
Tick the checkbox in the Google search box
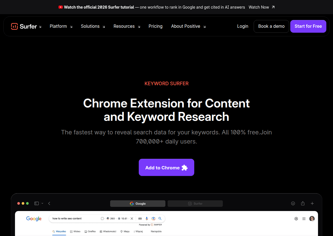tap(102, 219)
